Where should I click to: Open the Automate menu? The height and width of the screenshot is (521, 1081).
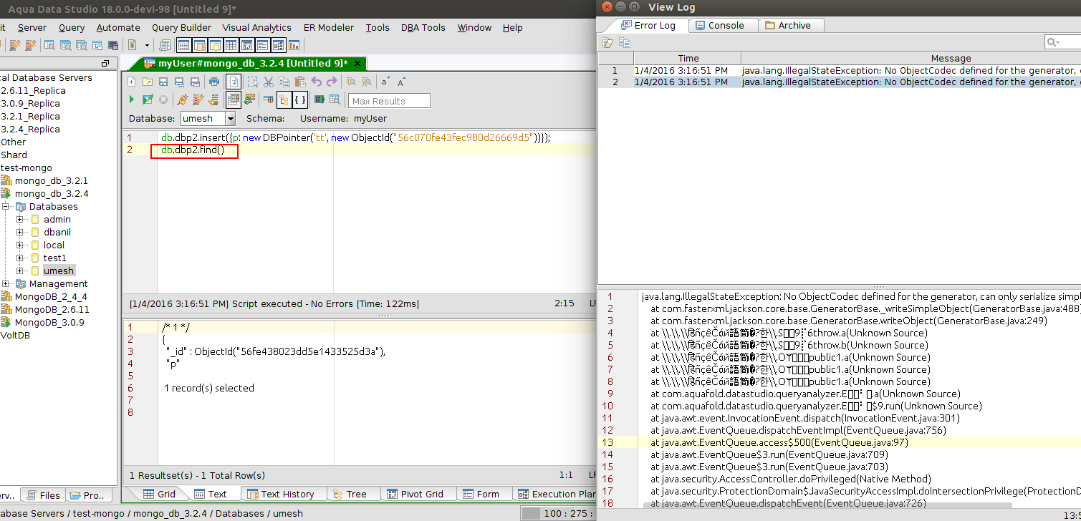118,27
